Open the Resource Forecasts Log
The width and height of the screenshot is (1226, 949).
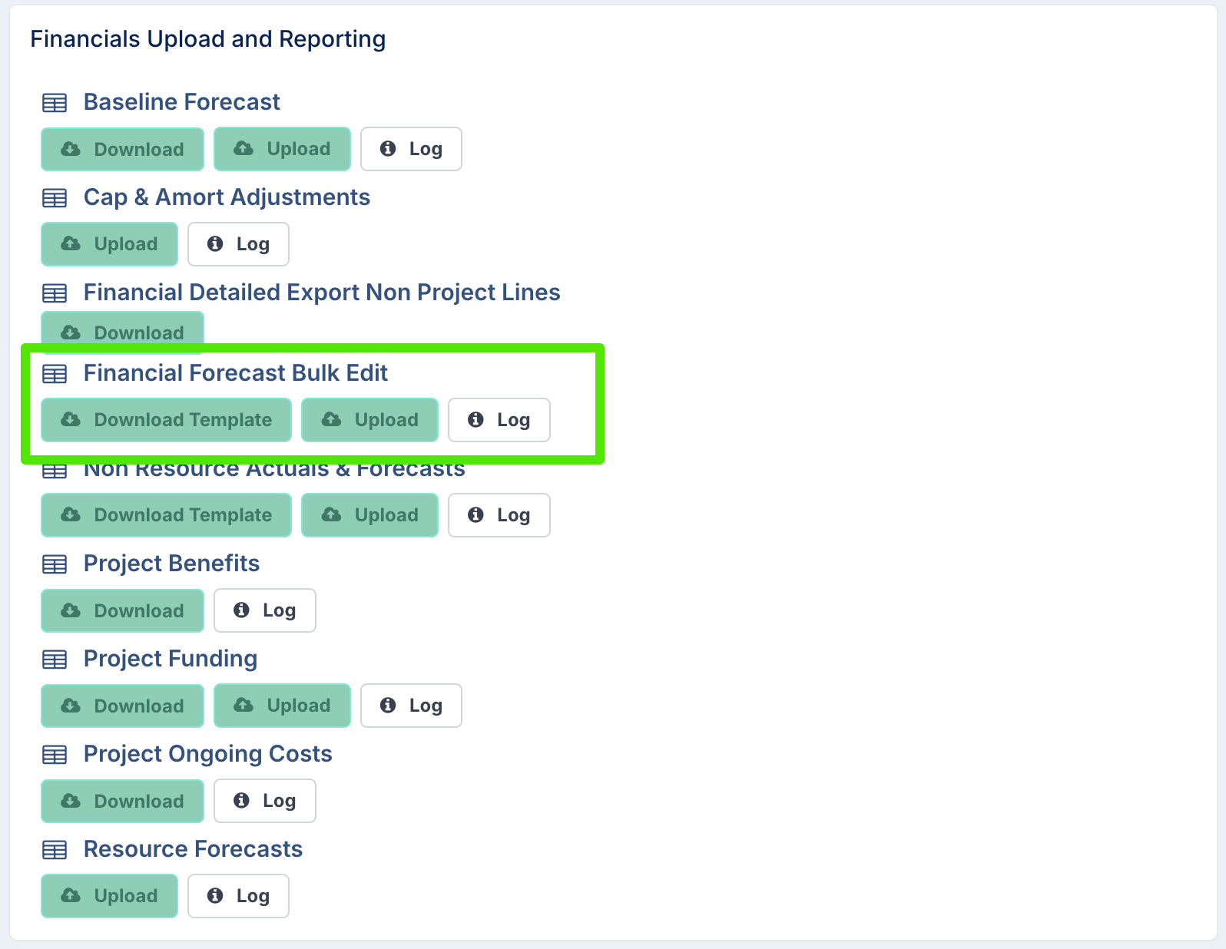238,896
